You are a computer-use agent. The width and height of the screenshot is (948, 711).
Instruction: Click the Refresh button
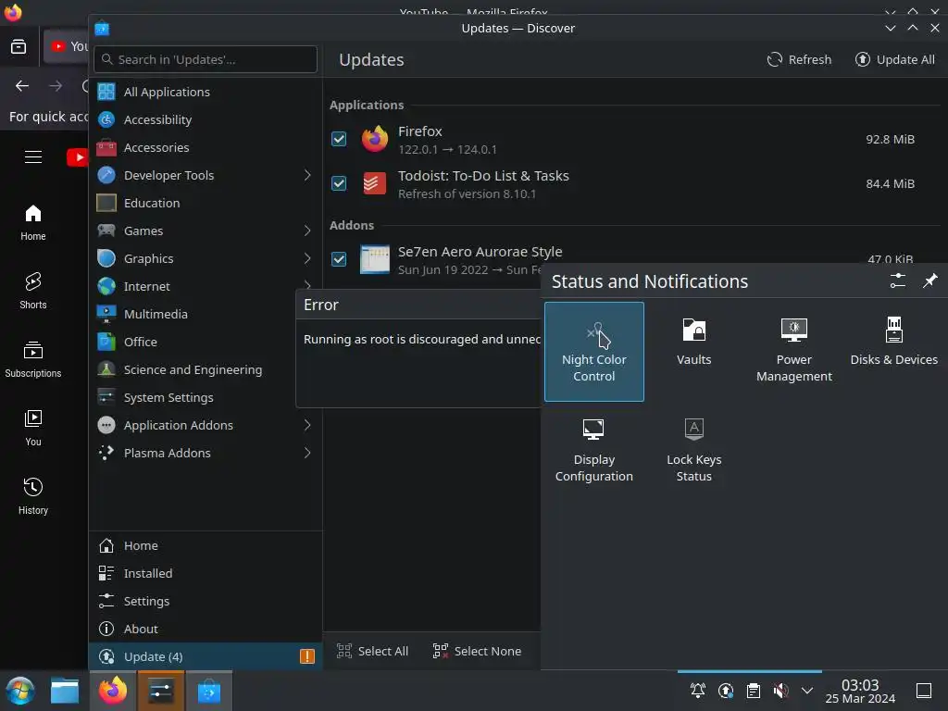(799, 60)
